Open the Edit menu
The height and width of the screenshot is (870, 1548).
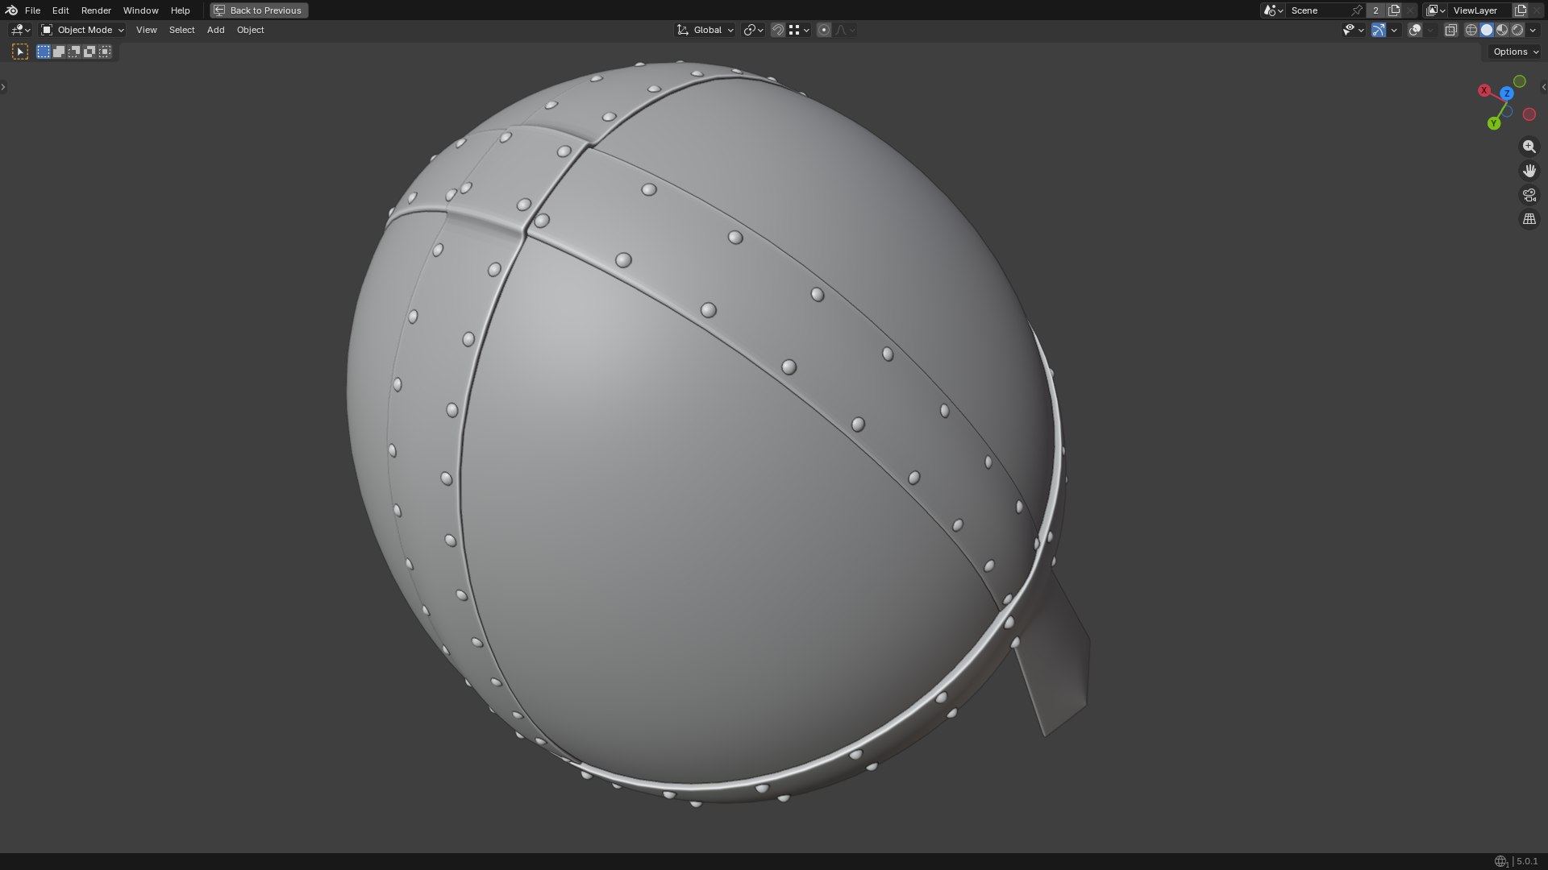(60, 10)
